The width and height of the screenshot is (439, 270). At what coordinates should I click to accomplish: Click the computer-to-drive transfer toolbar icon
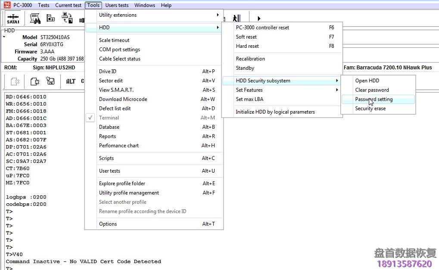click(x=67, y=18)
